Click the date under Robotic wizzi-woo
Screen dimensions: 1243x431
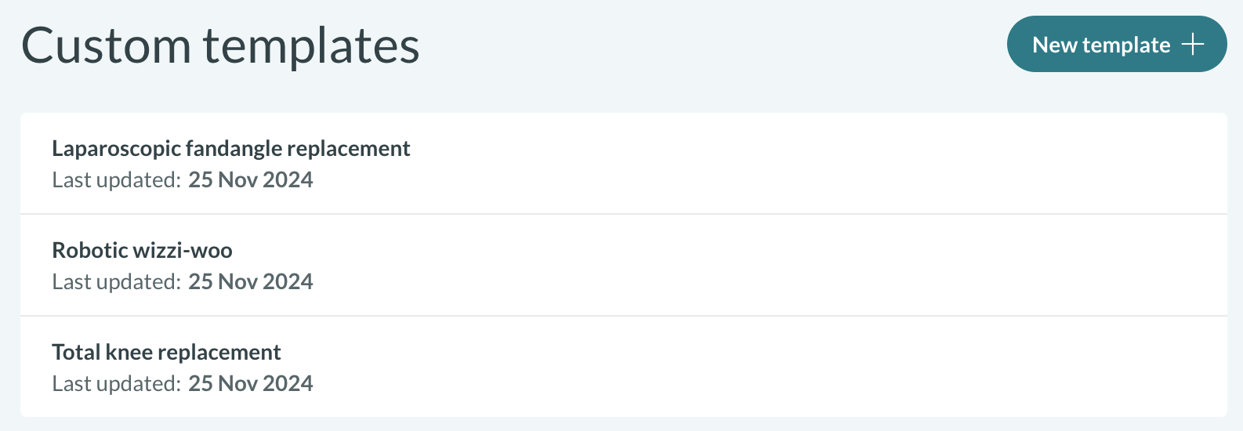coord(250,282)
